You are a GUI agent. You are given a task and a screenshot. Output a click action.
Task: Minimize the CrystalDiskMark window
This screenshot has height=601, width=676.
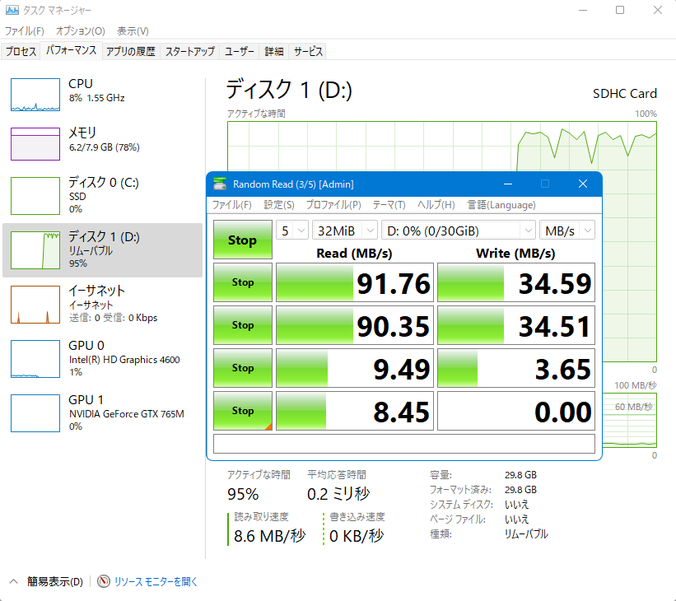point(508,184)
